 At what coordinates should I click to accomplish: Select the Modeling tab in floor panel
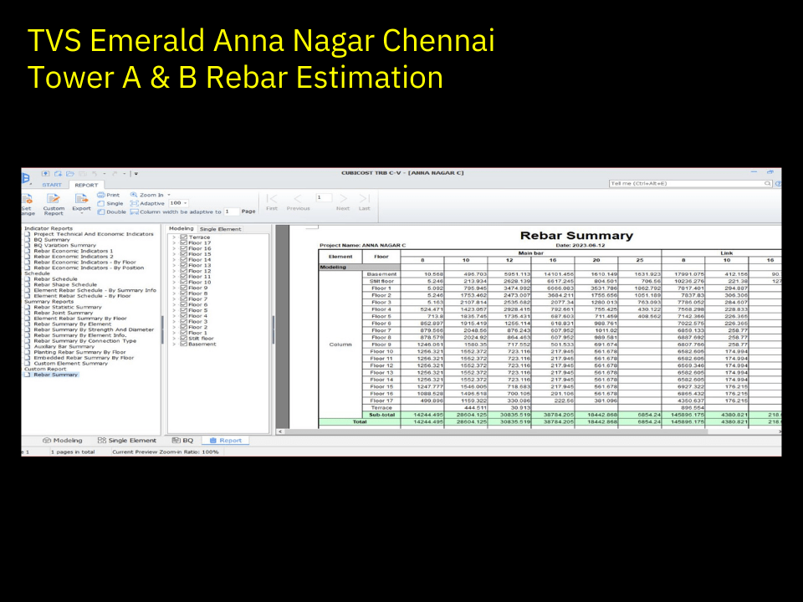click(182, 228)
